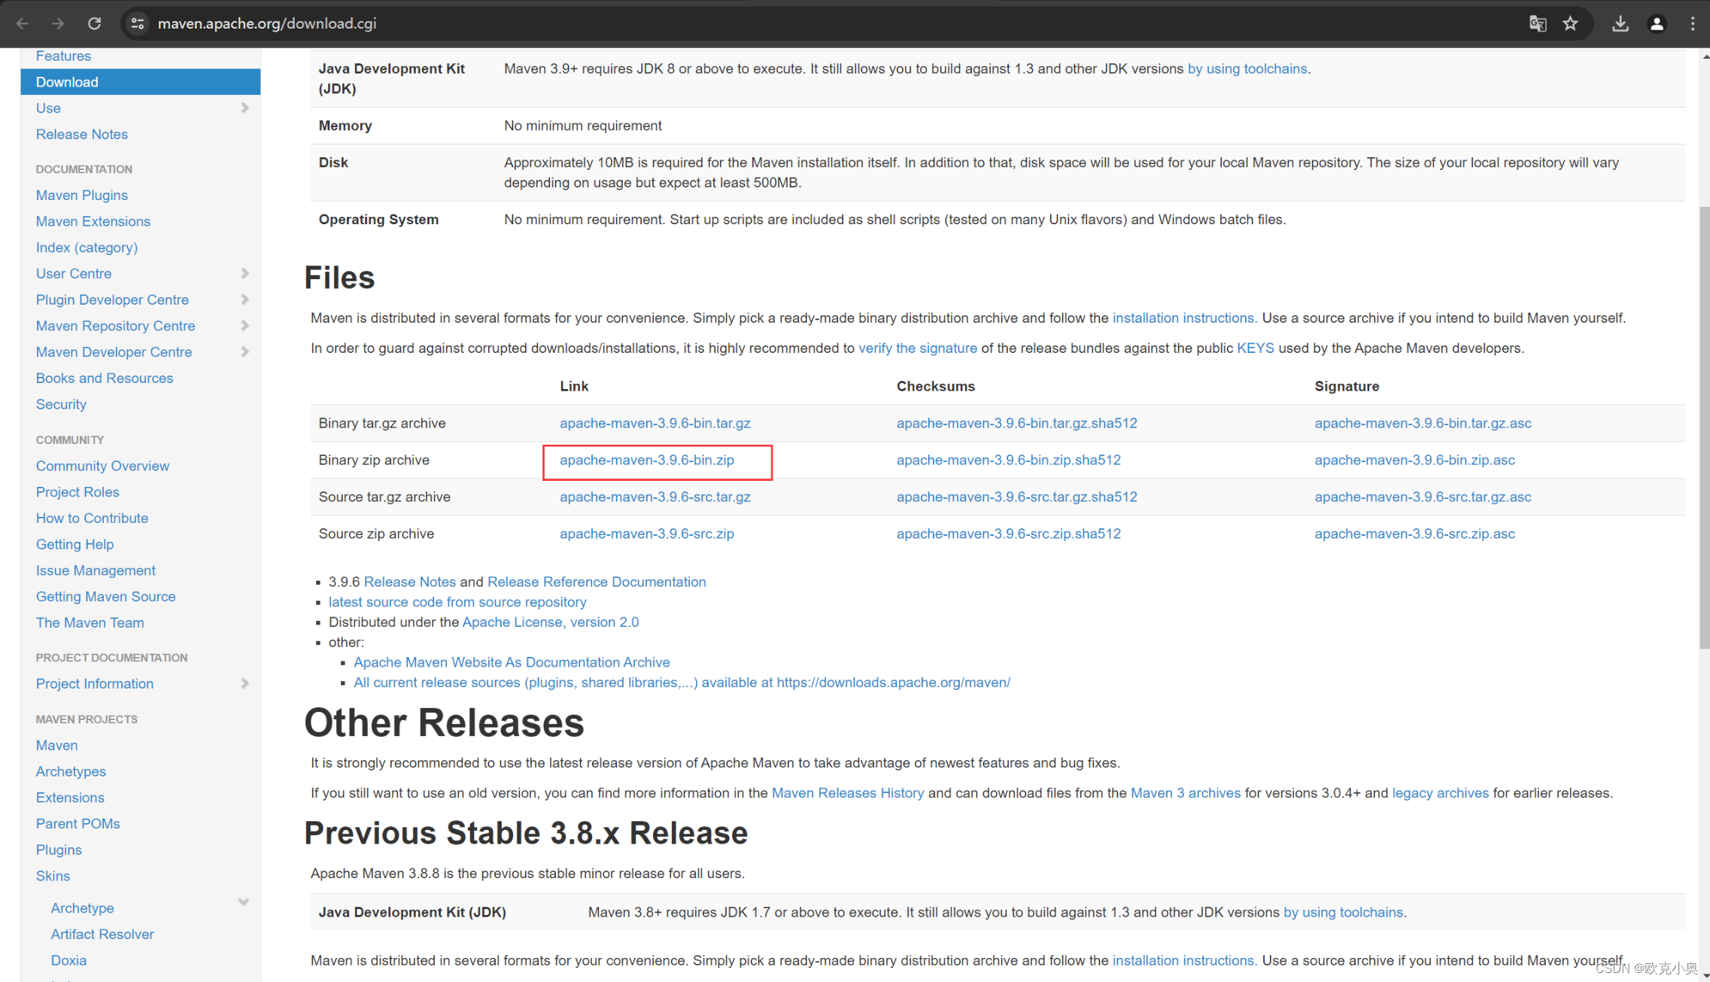This screenshot has height=982, width=1710.
Task: Download apache-maven-3.9.6-bin.tar.gz
Action: tap(655, 424)
